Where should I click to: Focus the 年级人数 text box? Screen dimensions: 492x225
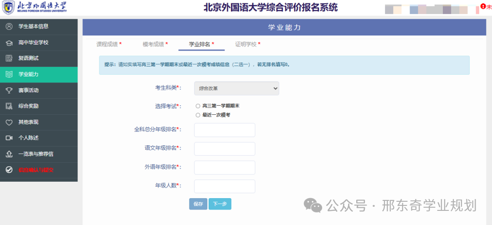pos(225,186)
